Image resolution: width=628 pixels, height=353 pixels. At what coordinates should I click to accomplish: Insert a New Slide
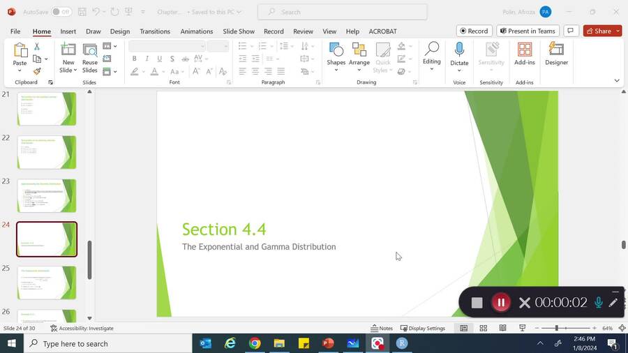68,50
